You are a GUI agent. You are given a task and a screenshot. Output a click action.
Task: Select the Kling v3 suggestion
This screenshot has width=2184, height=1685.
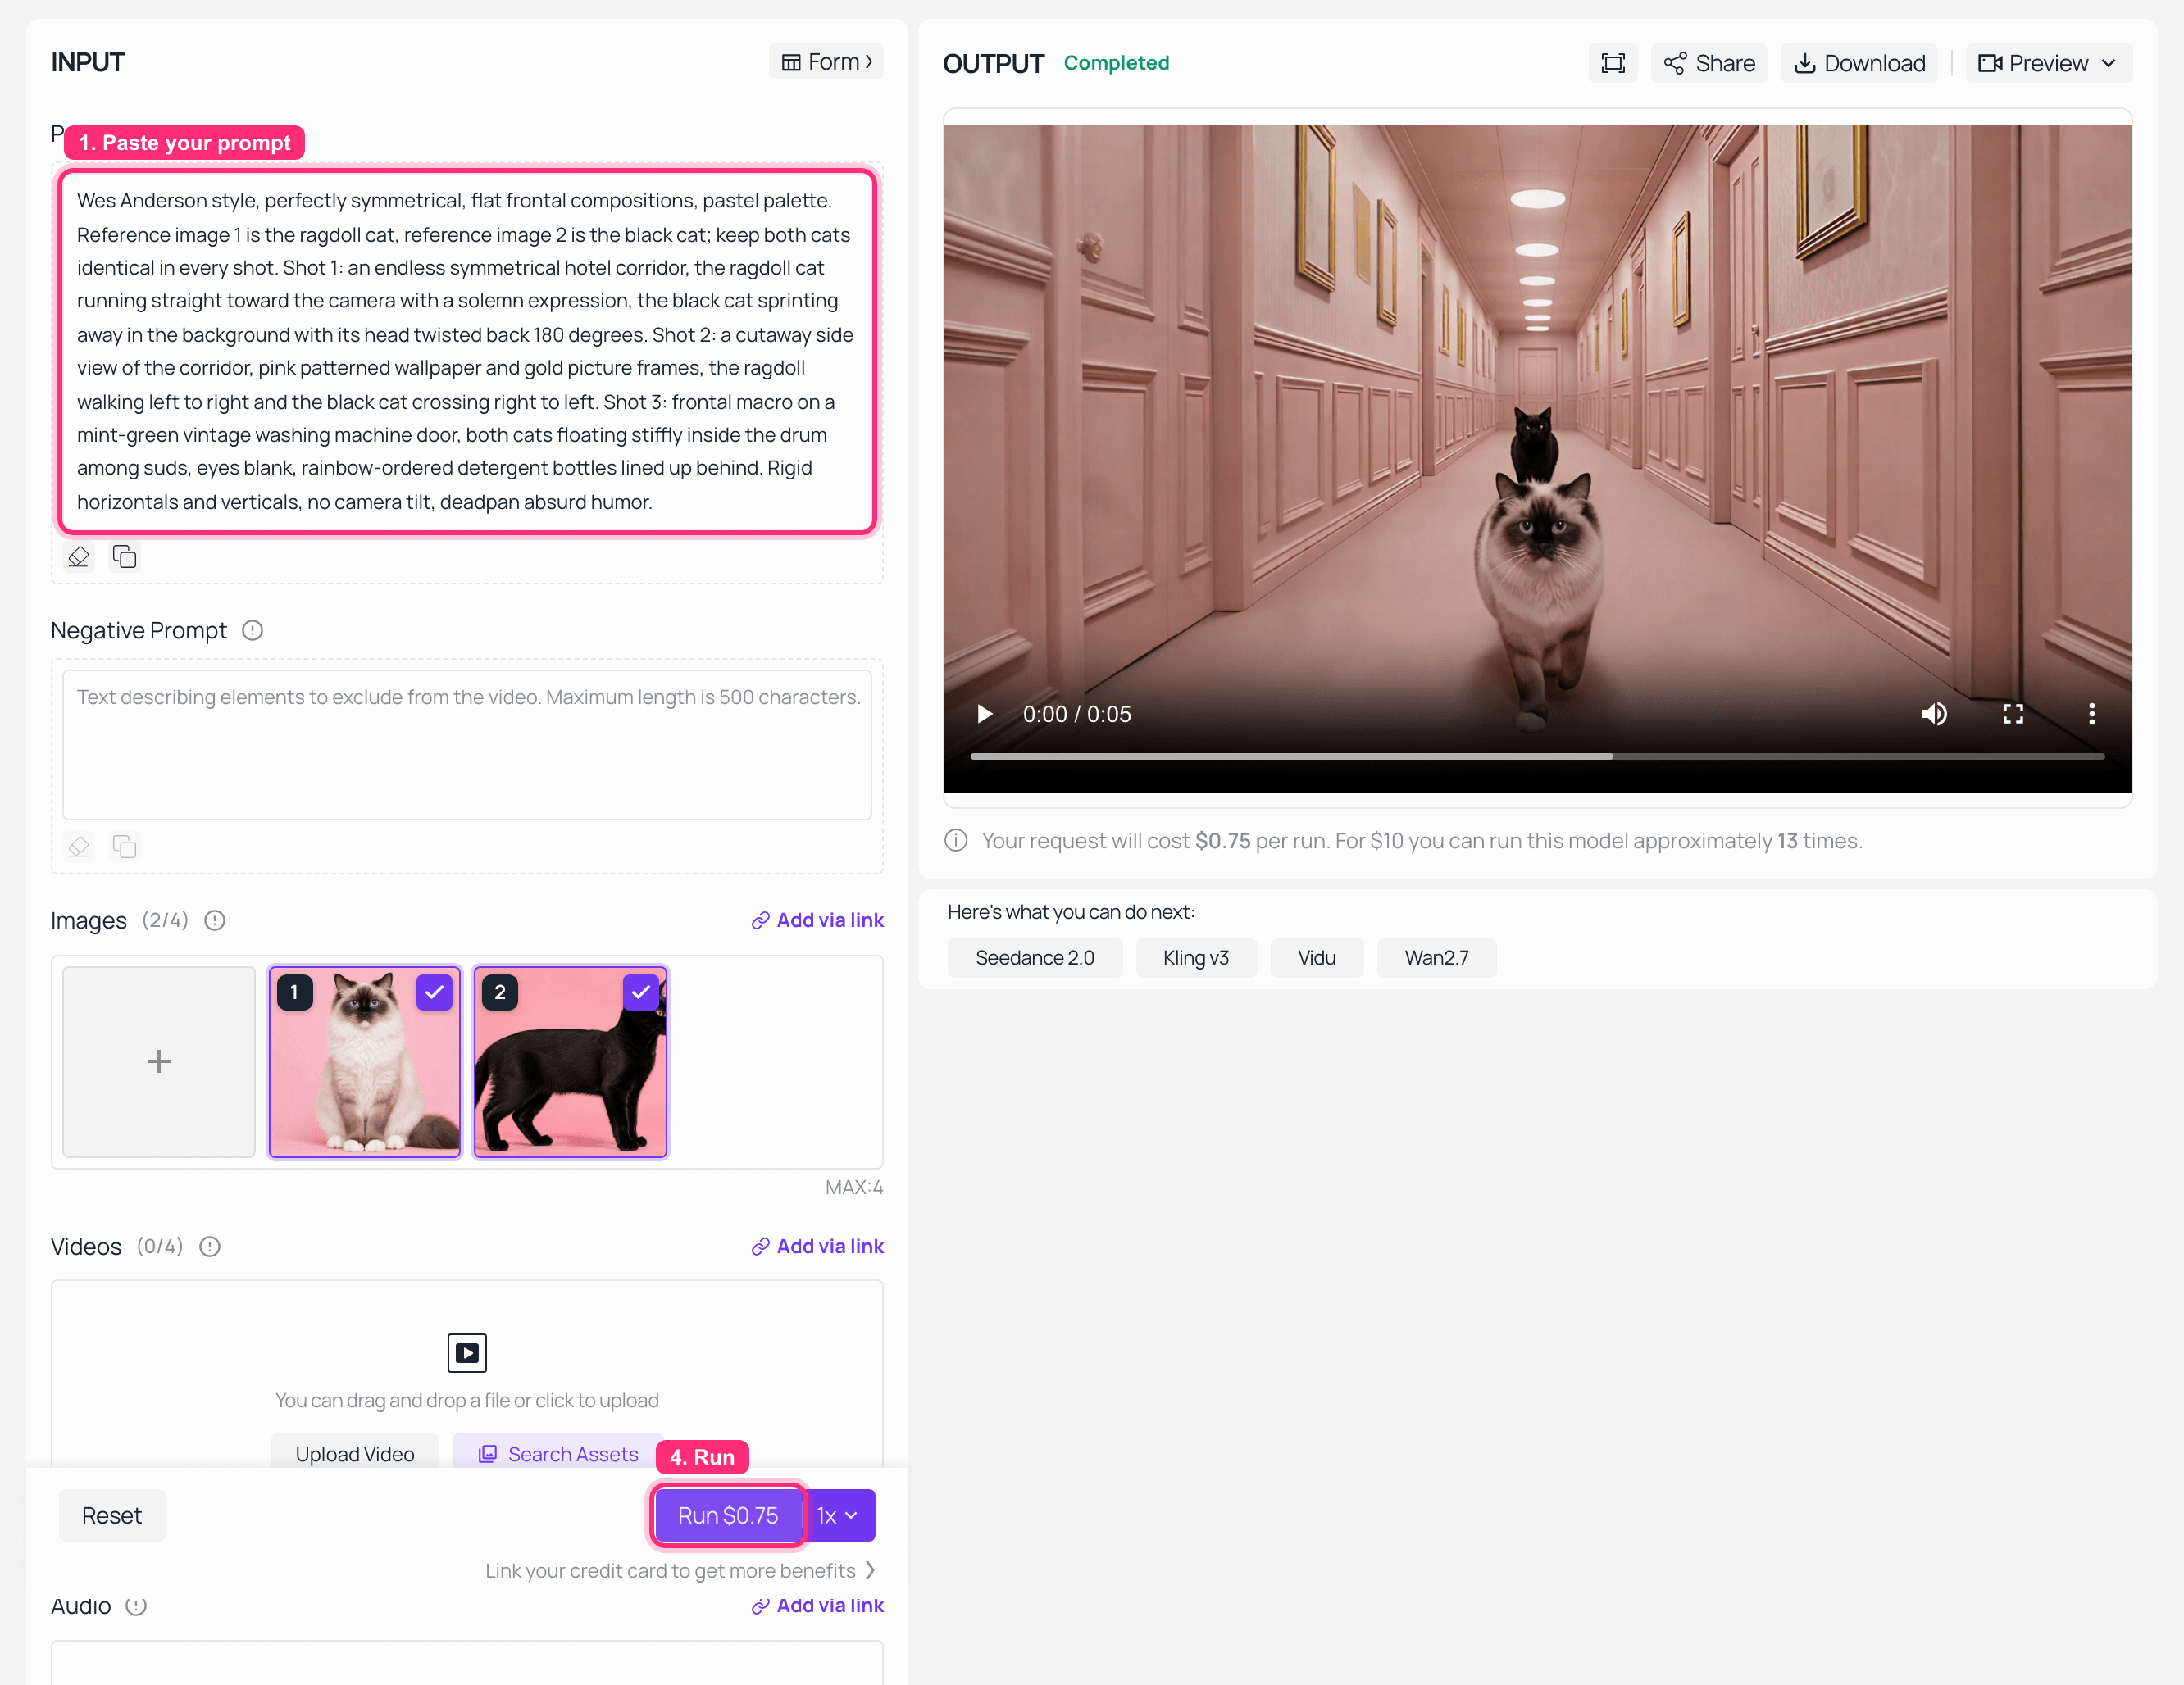pos(1196,957)
